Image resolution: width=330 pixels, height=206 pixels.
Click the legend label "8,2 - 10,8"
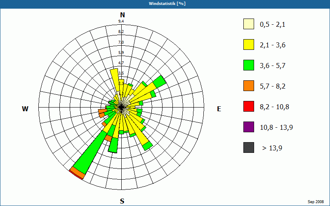coord(274,107)
